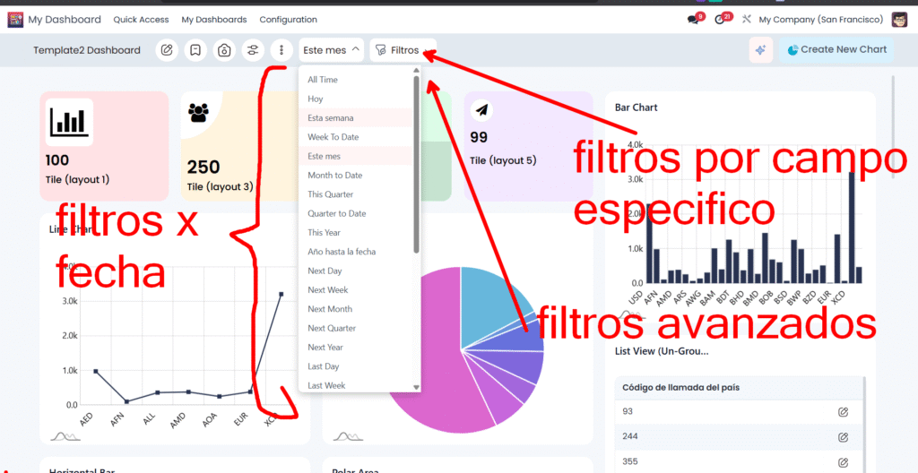Open the My Dashboards navigation link
The height and width of the screenshot is (473, 918).
click(213, 20)
